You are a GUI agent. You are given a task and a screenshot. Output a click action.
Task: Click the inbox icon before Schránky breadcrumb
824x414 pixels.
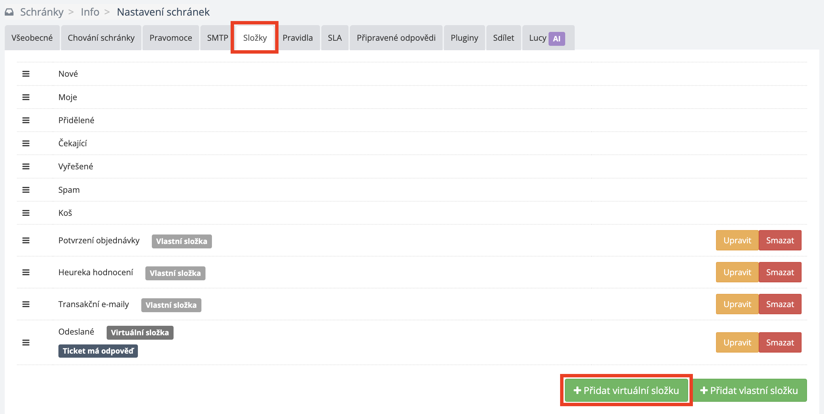9,12
